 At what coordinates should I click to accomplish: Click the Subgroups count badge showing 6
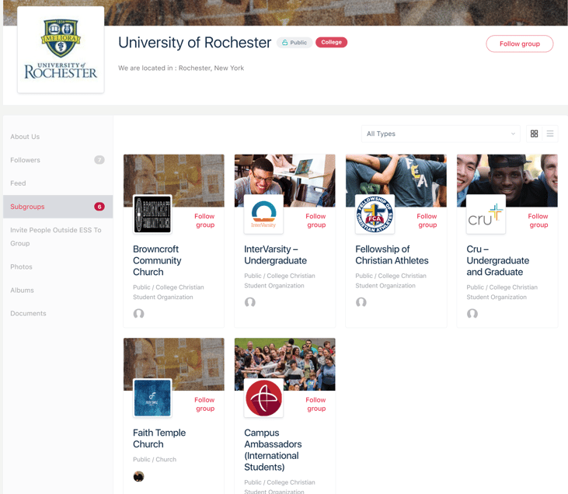[x=99, y=207]
